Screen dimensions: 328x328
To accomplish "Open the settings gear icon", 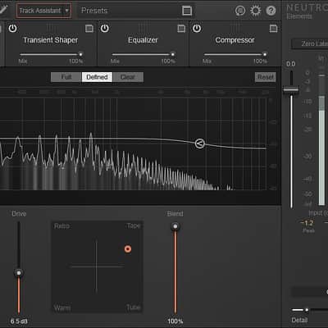I will (x=256, y=11).
